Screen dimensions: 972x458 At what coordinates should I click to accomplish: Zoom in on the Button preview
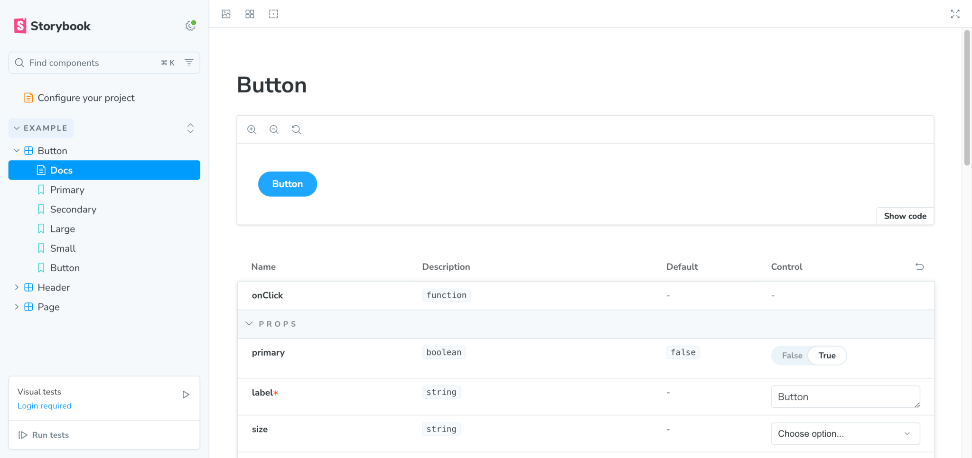[x=252, y=129]
